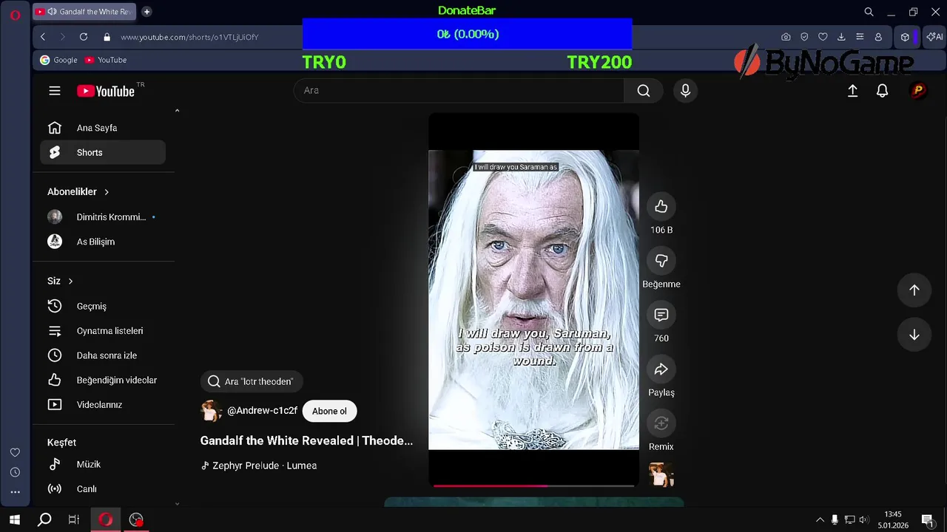Open Windows Start menu
The width and height of the screenshot is (947, 532).
pyautogui.click(x=15, y=519)
